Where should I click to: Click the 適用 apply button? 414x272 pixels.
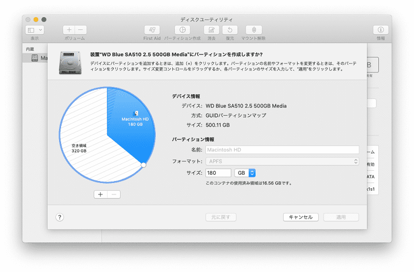point(341,217)
